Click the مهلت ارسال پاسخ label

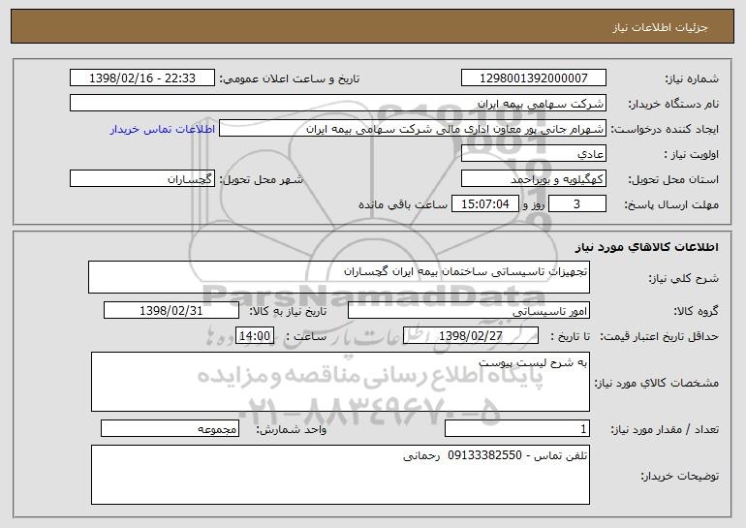click(671, 205)
